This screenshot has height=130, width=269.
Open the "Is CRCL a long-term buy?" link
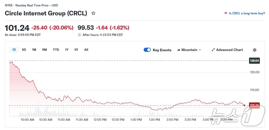(x=247, y=13)
